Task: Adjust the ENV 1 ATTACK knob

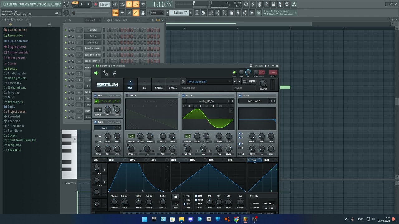Action: 114,202
